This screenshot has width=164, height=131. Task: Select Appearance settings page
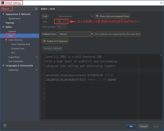14,18
